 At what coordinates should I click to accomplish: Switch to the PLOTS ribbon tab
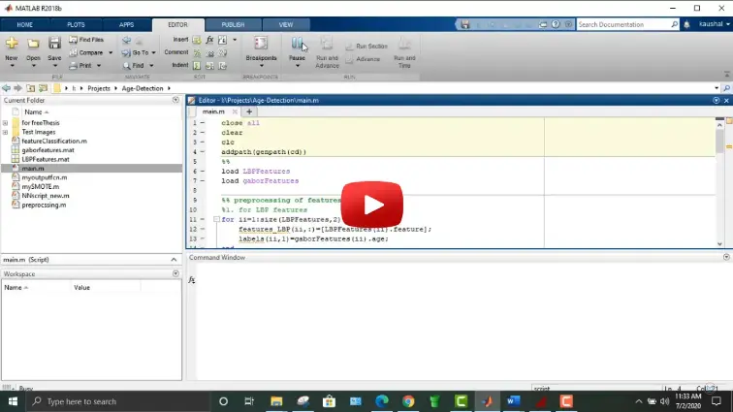(x=76, y=23)
